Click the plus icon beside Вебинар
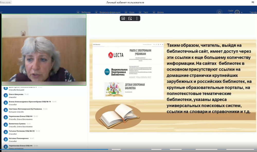257x152 pixels. pyautogui.click(x=78, y=12)
